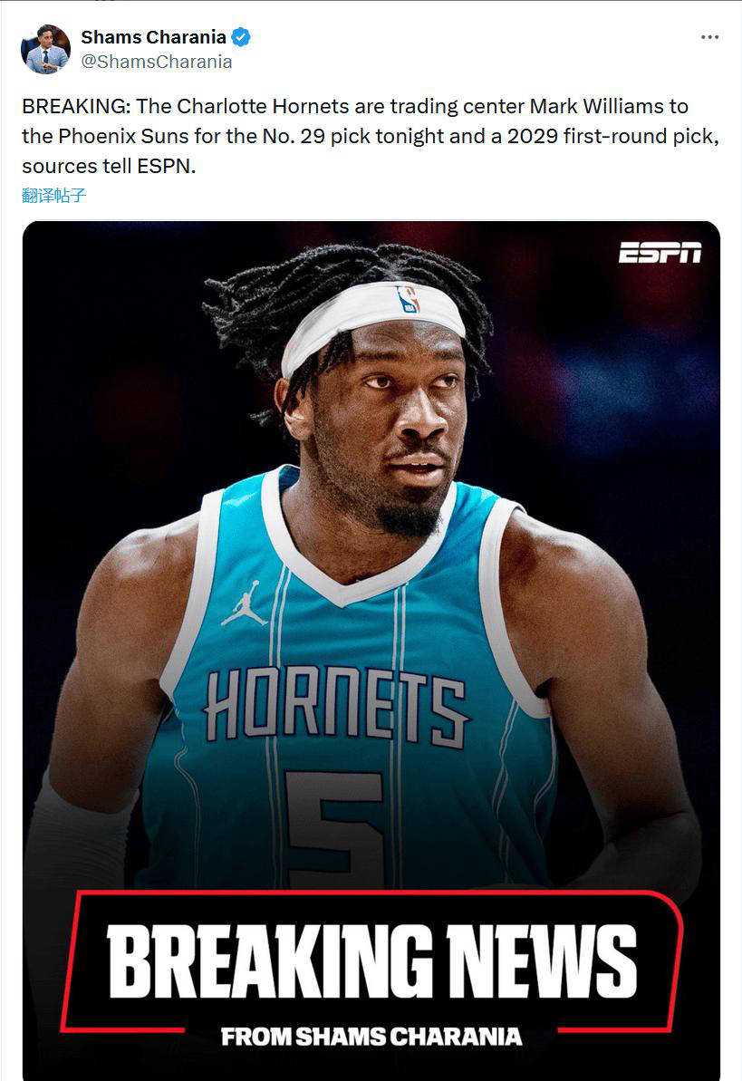This screenshot has height=1081, width=742.
Task: Click the BREAKING NEWS banner text
Action: 371,961
